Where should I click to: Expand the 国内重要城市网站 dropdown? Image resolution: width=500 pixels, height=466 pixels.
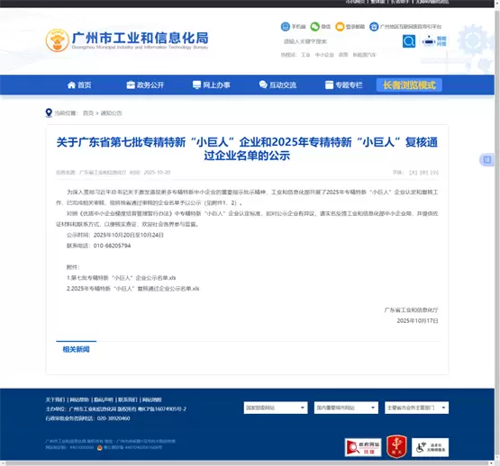pyautogui.click(x=346, y=408)
